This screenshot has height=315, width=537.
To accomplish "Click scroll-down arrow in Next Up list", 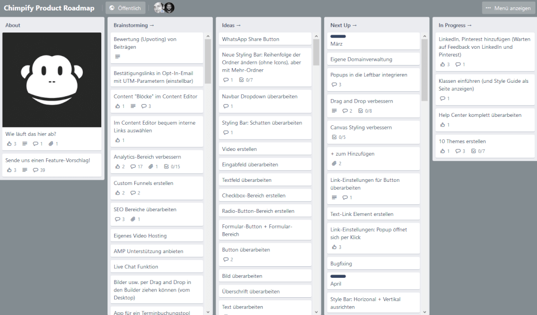I will (424, 312).
